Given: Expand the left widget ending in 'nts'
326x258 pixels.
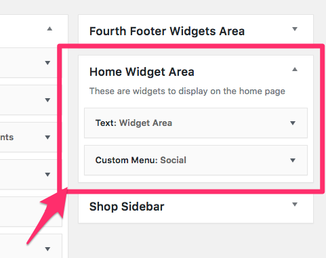Looking at the screenshot, I should pos(47,137).
